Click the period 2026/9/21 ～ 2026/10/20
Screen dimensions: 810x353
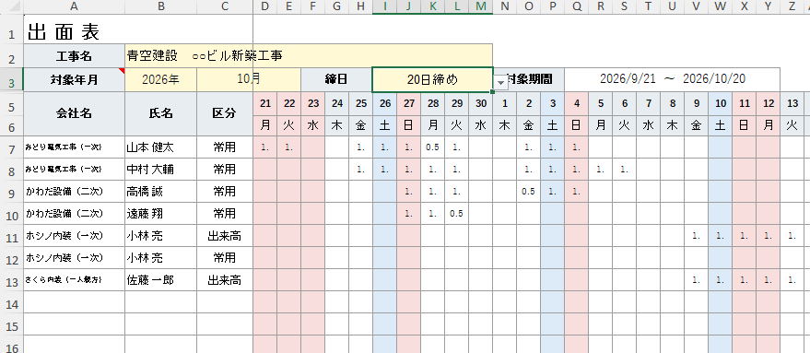[x=672, y=79]
